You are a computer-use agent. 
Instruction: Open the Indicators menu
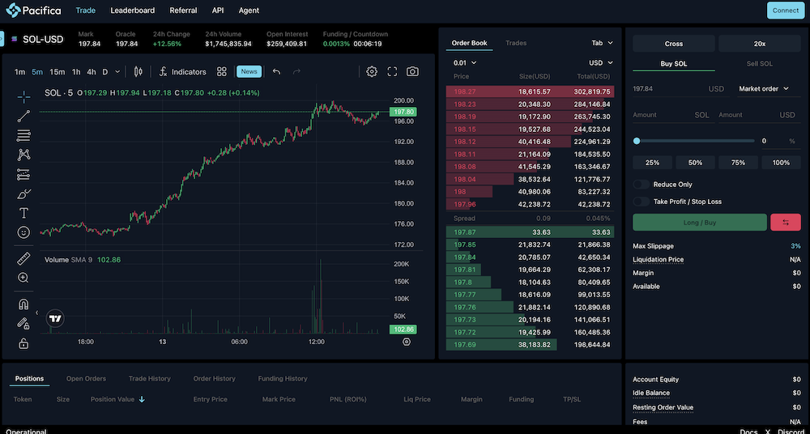pyautogui.click(x=182, y=71)
